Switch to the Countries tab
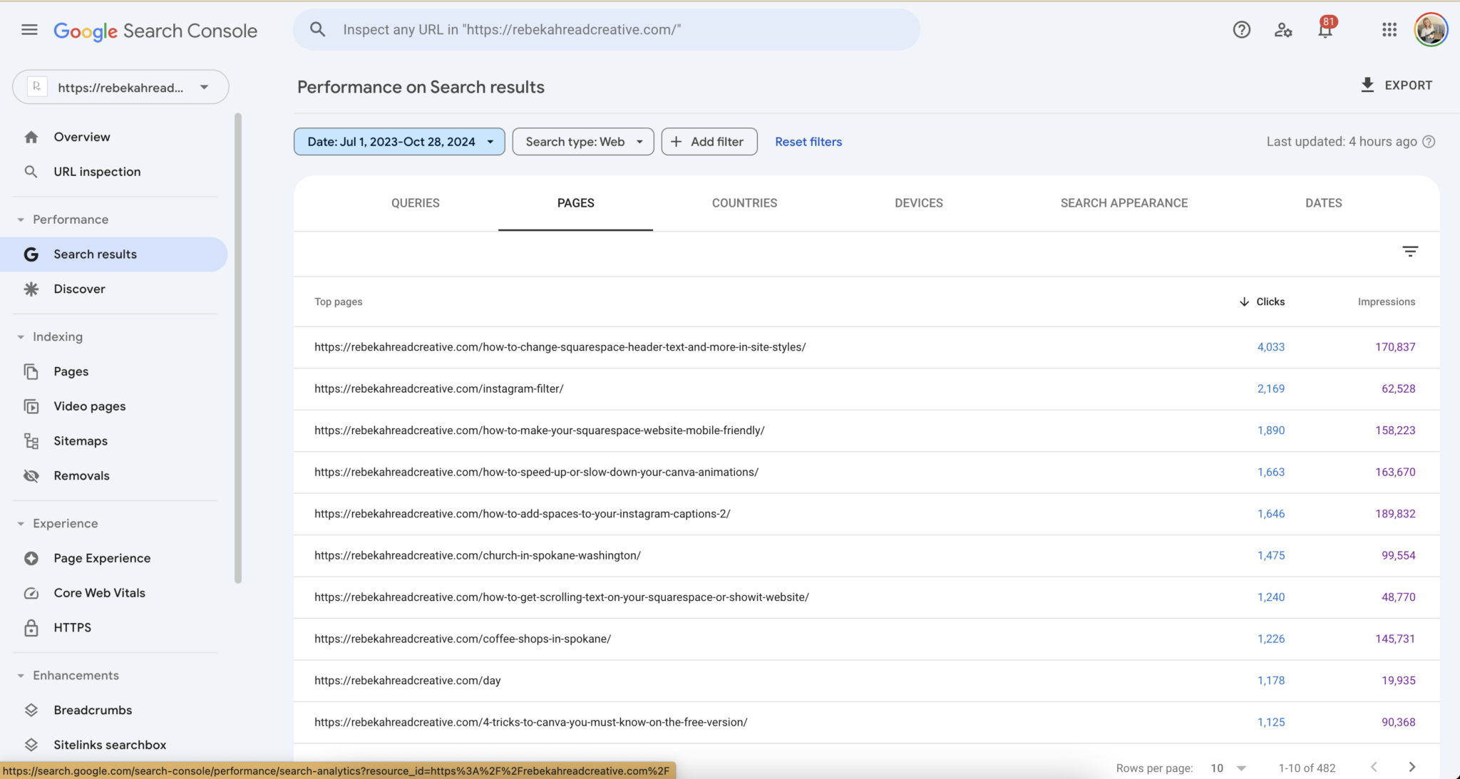1460x779 pixels. point(744,203)
